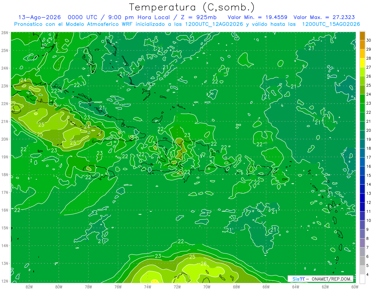
Task: Click the purple legend swatch between 7 and 8
Action: coord(362,243)
